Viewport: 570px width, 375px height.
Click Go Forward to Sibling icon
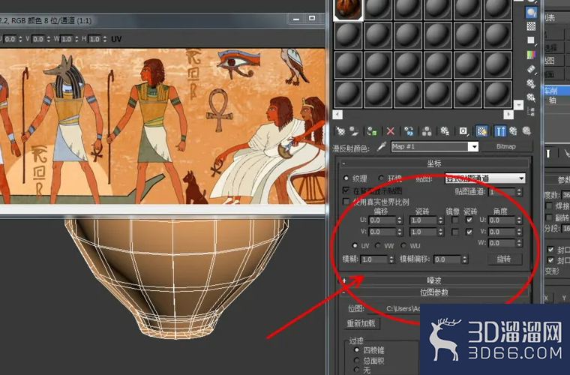pyautogui.click(x=526, y=130)
